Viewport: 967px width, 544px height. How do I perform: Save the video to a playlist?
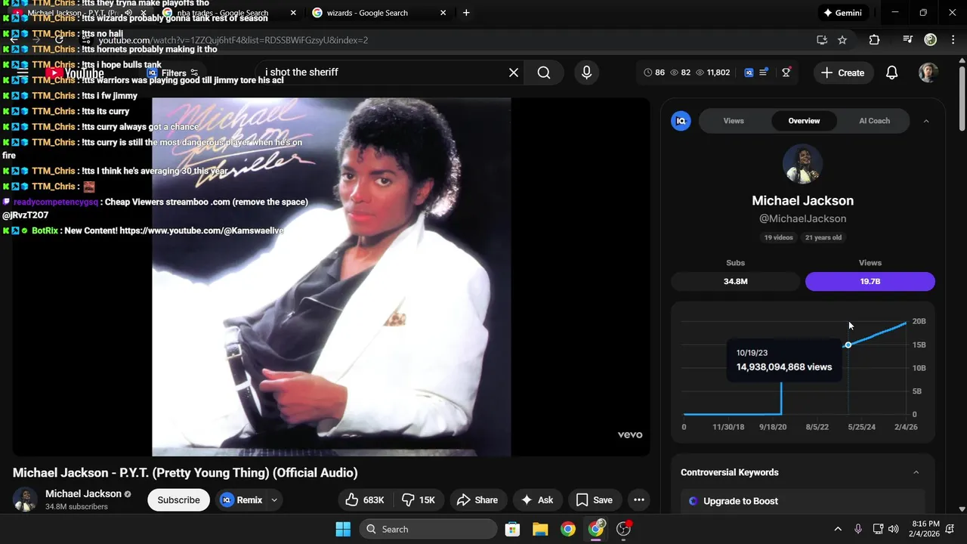pos(594,500)
